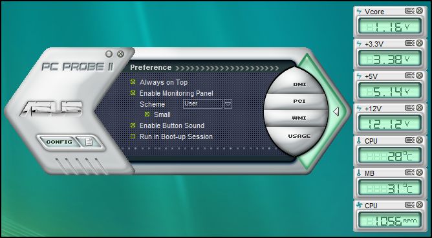Close the +12V sensor panel

point(419,108)
